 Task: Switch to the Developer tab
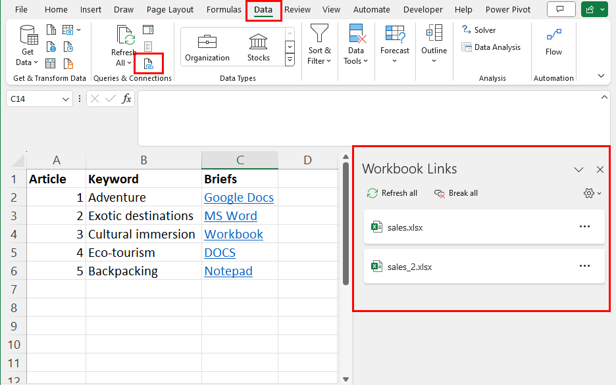click(423, 9)
